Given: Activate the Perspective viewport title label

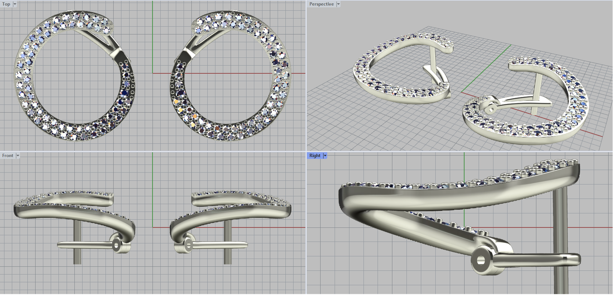Looking at the screenshot, I should point(321,4).
